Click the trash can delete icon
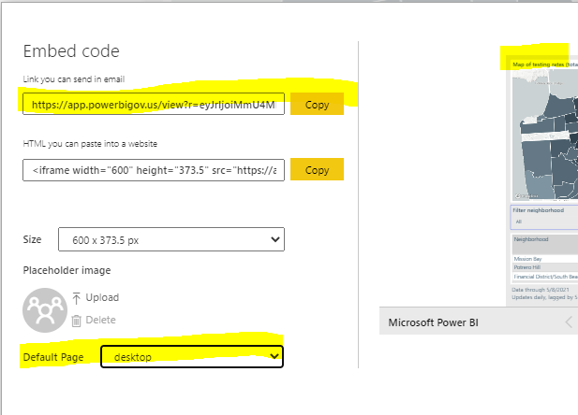Image resolution: width=578 pixels, height=415 pixels. tap(76, 321)
